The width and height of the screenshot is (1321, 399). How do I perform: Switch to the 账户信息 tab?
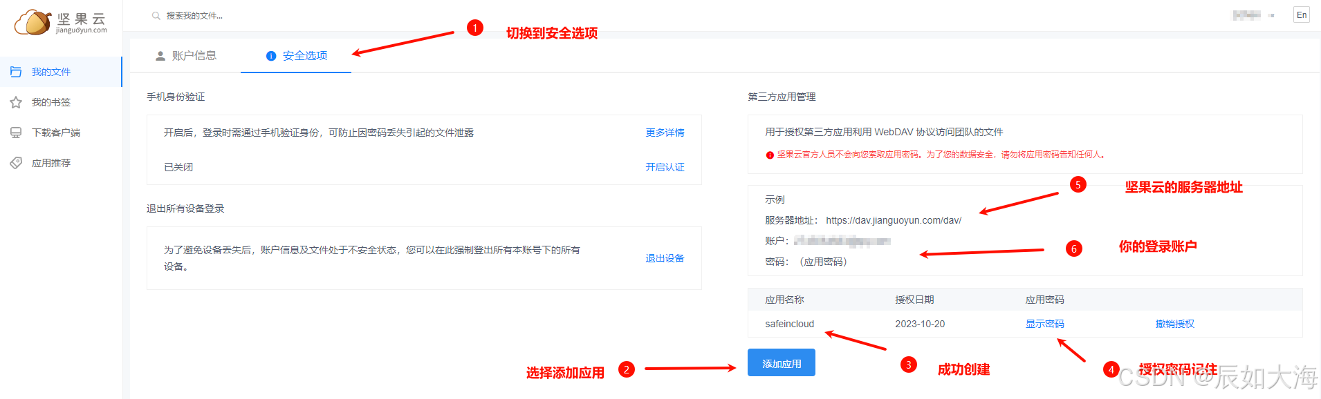click(186, 56)
